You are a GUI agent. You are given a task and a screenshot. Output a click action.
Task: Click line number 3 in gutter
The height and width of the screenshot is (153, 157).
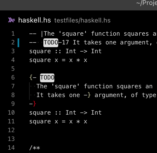pyautogui.click(x=13, y=51)
